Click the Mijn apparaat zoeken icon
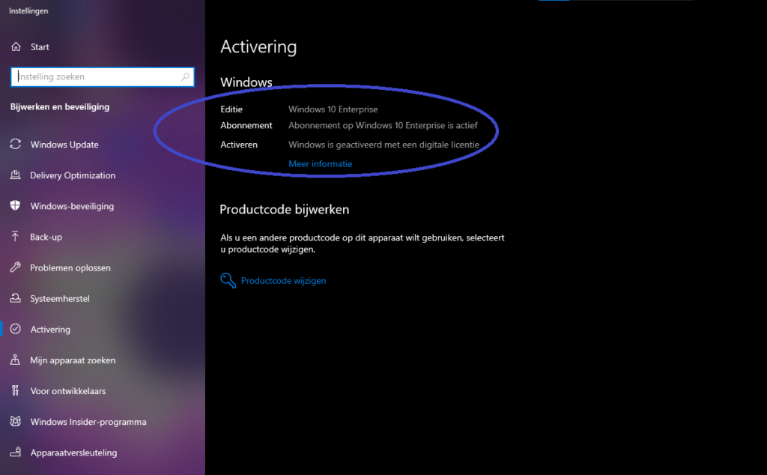The image size is (767, 475). [x=16, y=360]
